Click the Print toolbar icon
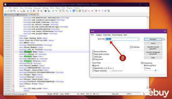Screen dimensions: 172x99 (x=24, y=11)
